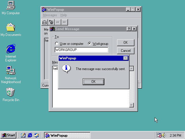
Task: Click the Show Desktop quick launch icon
Action: (x=23, y=135)
